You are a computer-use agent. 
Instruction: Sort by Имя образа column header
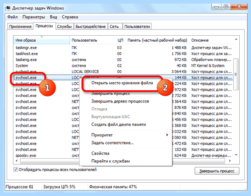click(x=42, y=40)
